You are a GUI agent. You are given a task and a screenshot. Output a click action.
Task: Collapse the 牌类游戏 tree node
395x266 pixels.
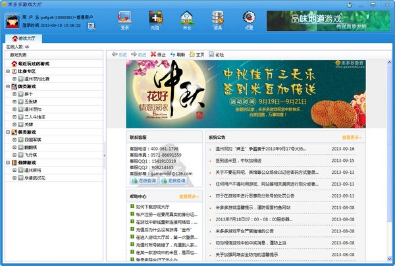(x=8, y=87)
